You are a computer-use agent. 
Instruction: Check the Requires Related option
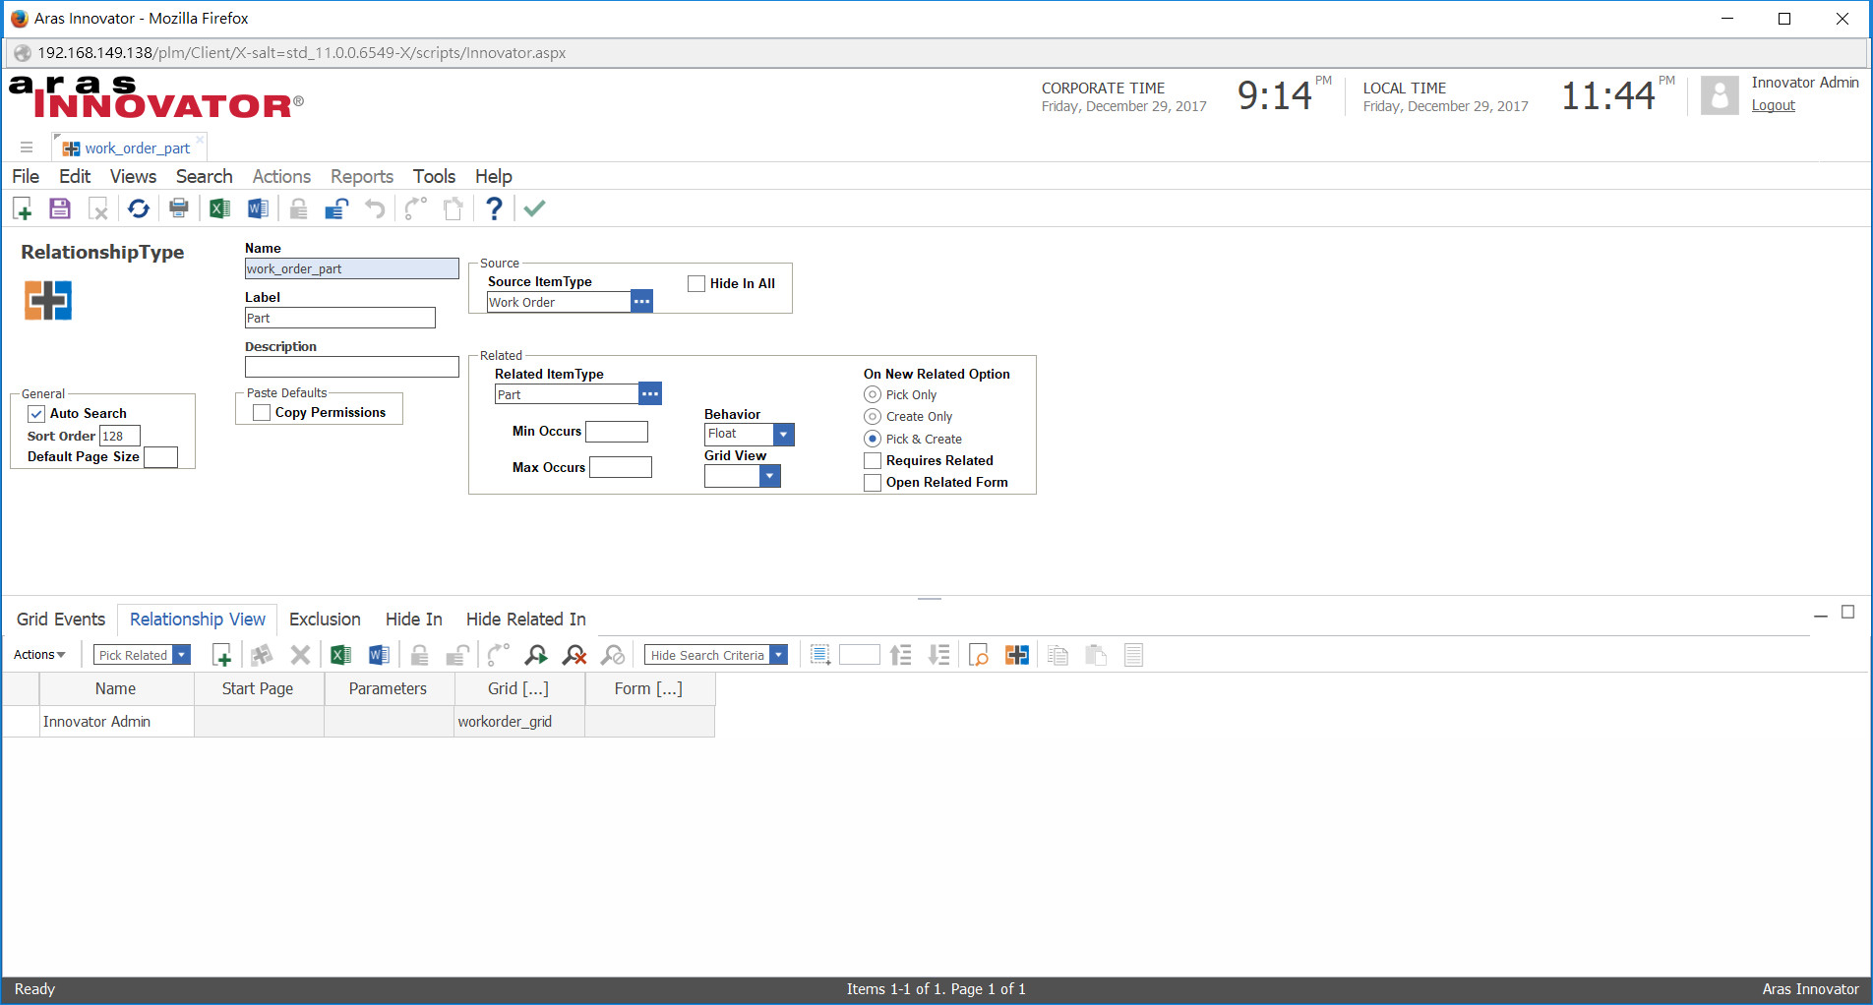873,460
